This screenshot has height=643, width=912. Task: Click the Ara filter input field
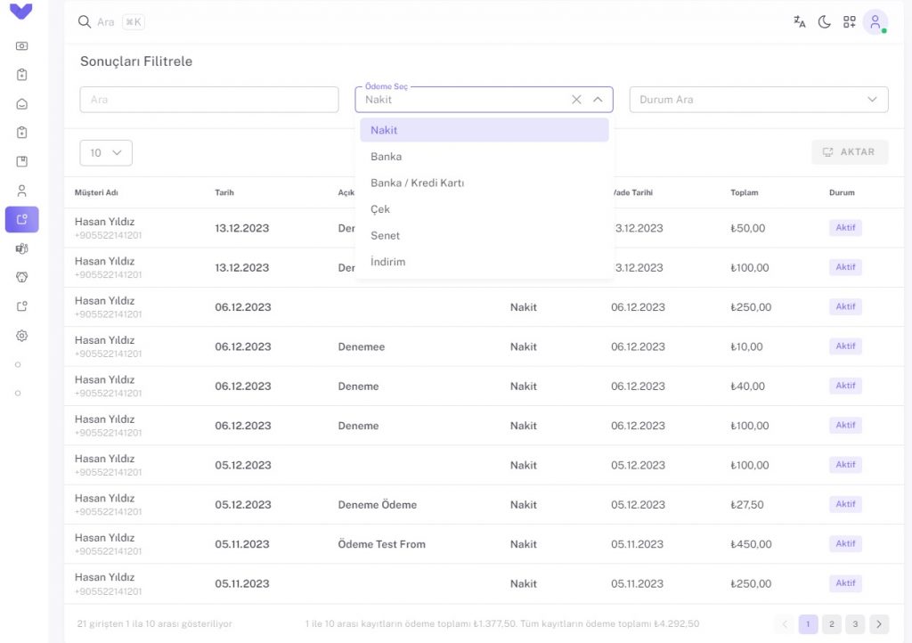209,100
